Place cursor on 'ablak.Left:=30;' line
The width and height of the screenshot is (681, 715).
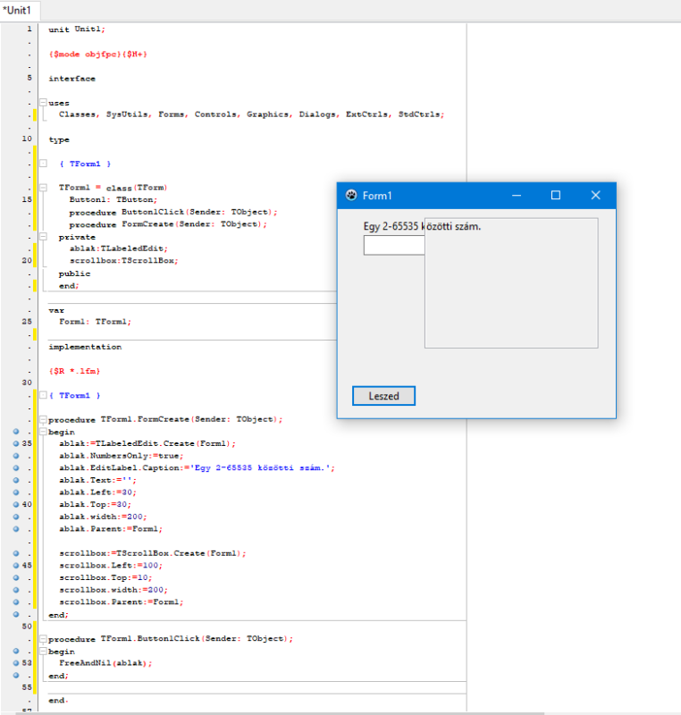pyautogui.click(x=97, y=492)
